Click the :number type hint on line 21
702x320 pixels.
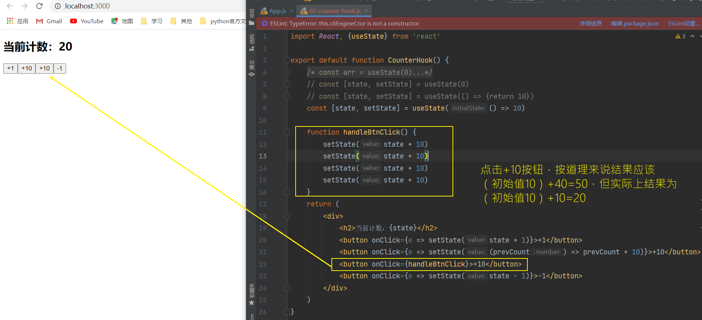[x=546, y=252]
